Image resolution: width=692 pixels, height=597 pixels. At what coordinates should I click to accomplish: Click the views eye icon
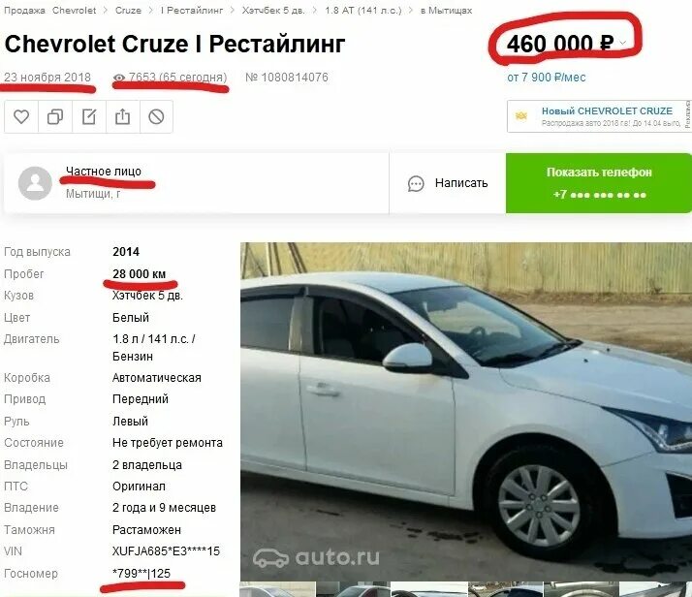[x=118, y=78]
